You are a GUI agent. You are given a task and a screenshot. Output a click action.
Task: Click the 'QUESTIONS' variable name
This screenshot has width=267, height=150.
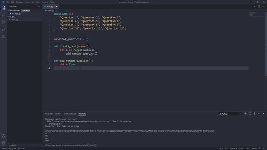[x=60, y=14]
